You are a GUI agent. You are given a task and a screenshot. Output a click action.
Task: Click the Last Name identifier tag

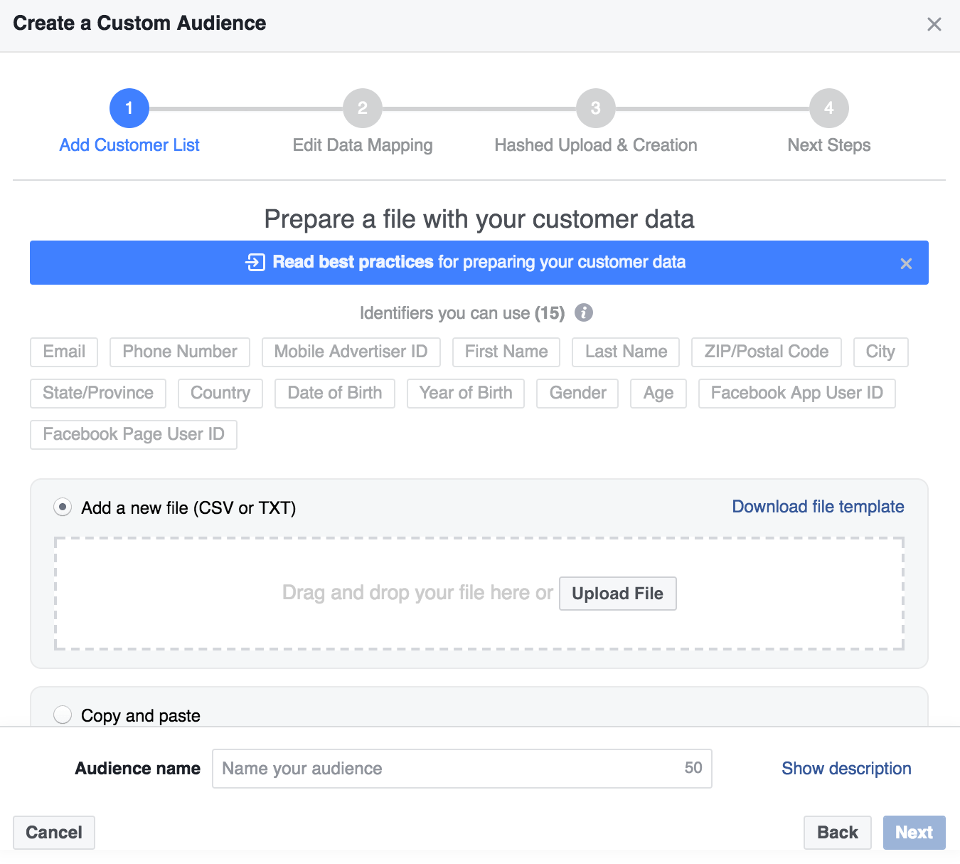click(x=626, y=352)
